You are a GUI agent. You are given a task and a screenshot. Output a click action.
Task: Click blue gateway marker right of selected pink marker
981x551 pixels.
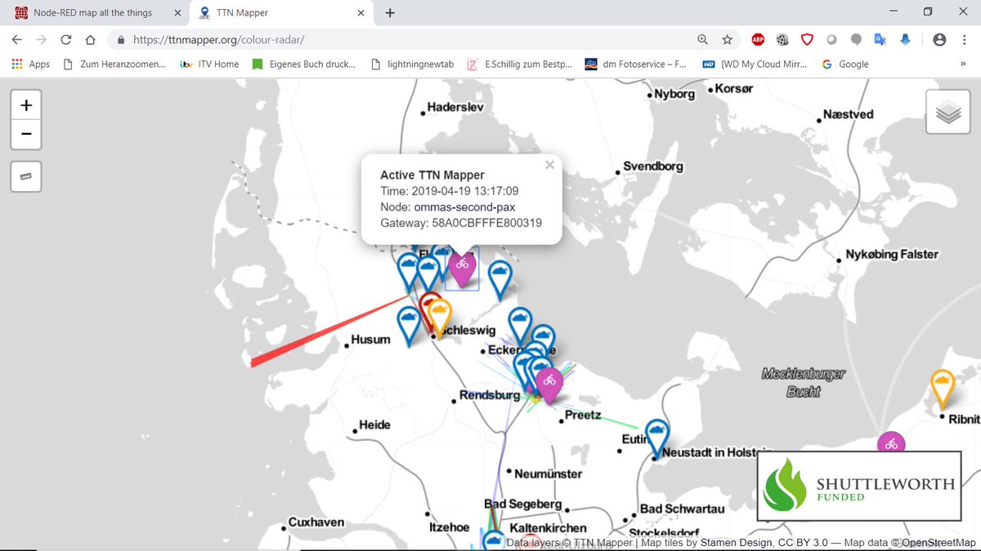point(499,278)
